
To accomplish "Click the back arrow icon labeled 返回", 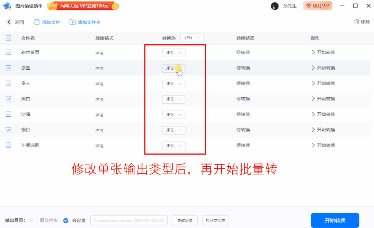I will pos(9,22).
